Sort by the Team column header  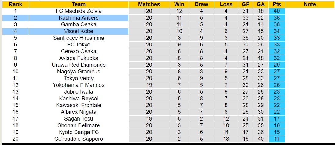click(x=79, y=4)
